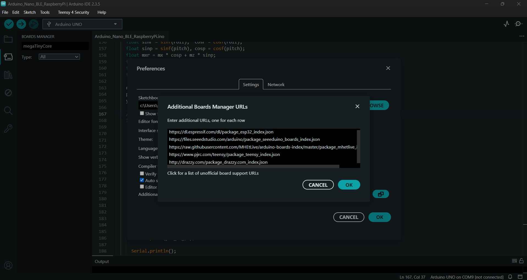
Task: Click CANCEL in the Preferences dialog
Action: coord(349,217)
